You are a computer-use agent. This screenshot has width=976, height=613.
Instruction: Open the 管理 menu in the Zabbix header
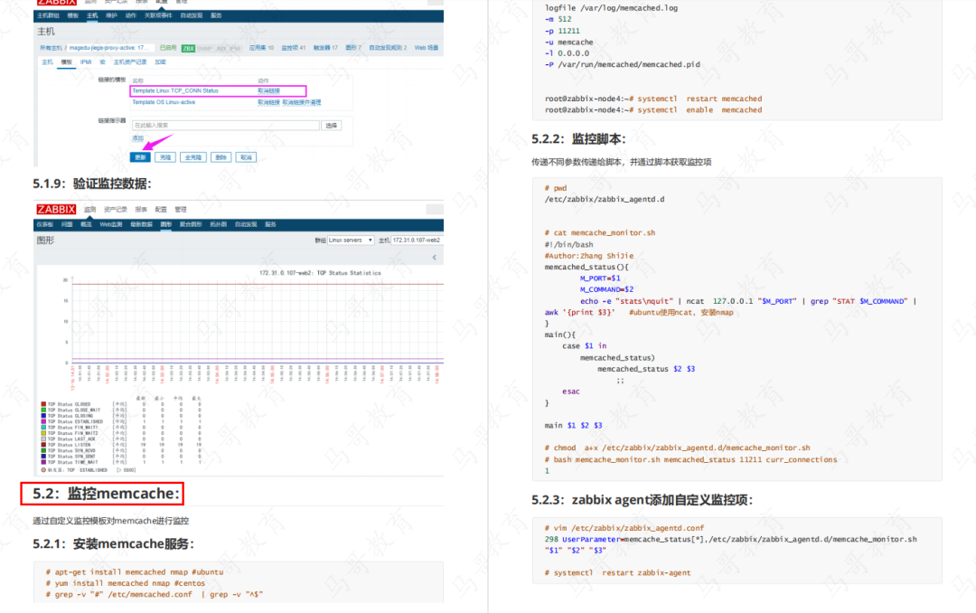pos(181,210)
